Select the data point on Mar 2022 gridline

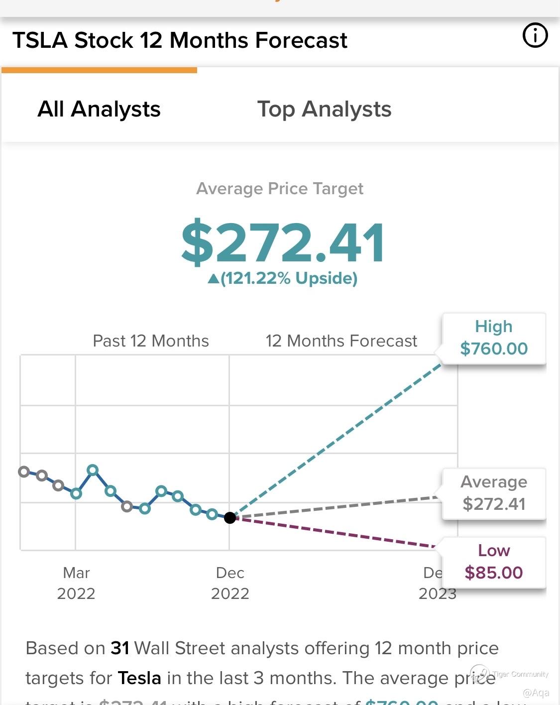pos(76,493)
